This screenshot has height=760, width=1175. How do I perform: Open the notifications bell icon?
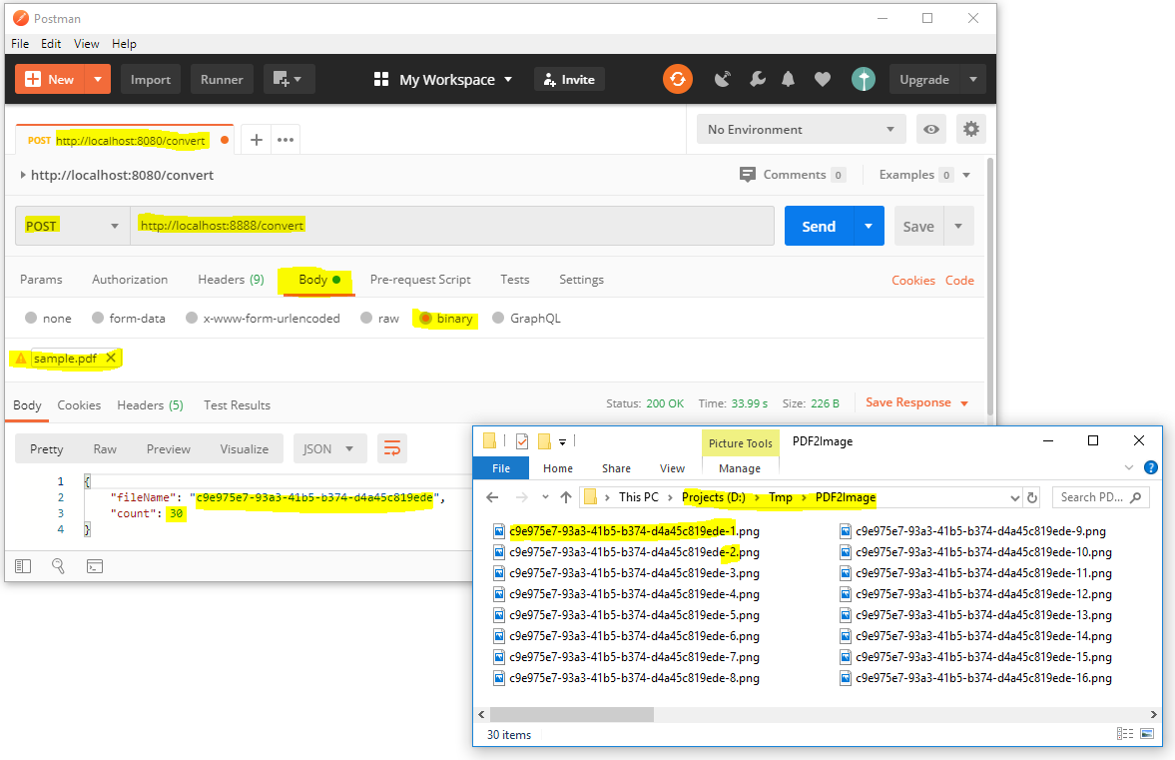click(x=789, y=79)
